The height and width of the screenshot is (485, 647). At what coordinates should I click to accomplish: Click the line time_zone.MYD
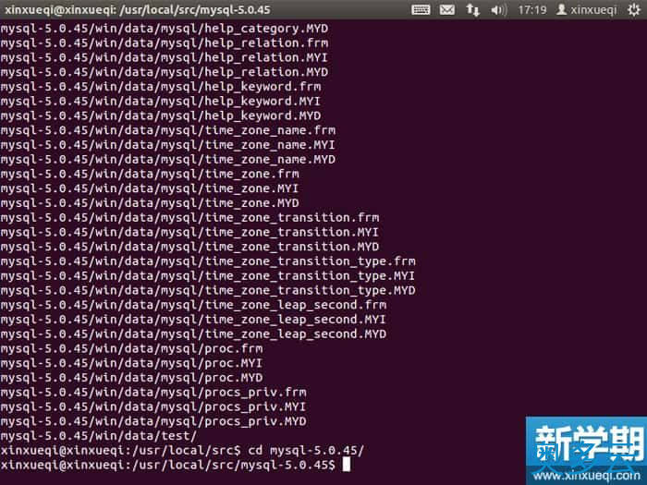click(x=150, y=203)
